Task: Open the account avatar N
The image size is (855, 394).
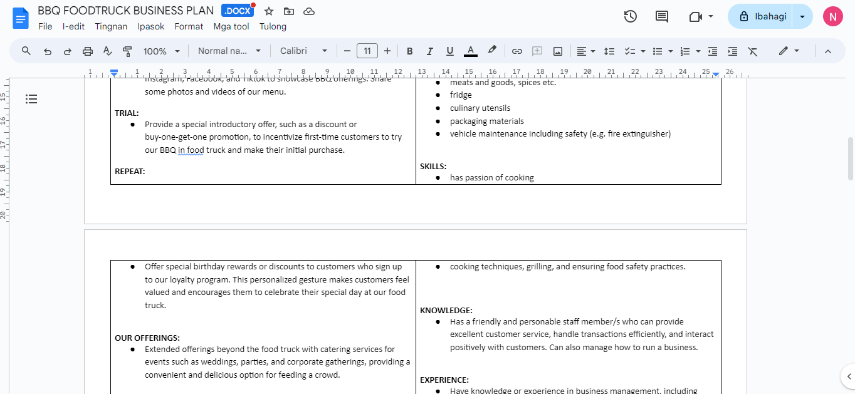Action: (832, 17)
